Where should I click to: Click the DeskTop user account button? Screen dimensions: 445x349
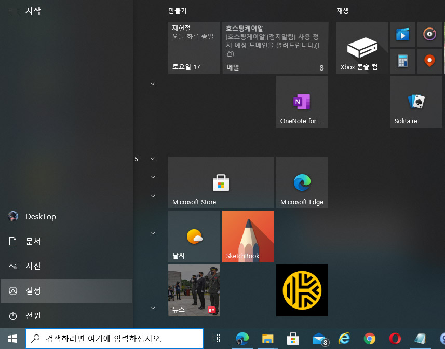66,216
